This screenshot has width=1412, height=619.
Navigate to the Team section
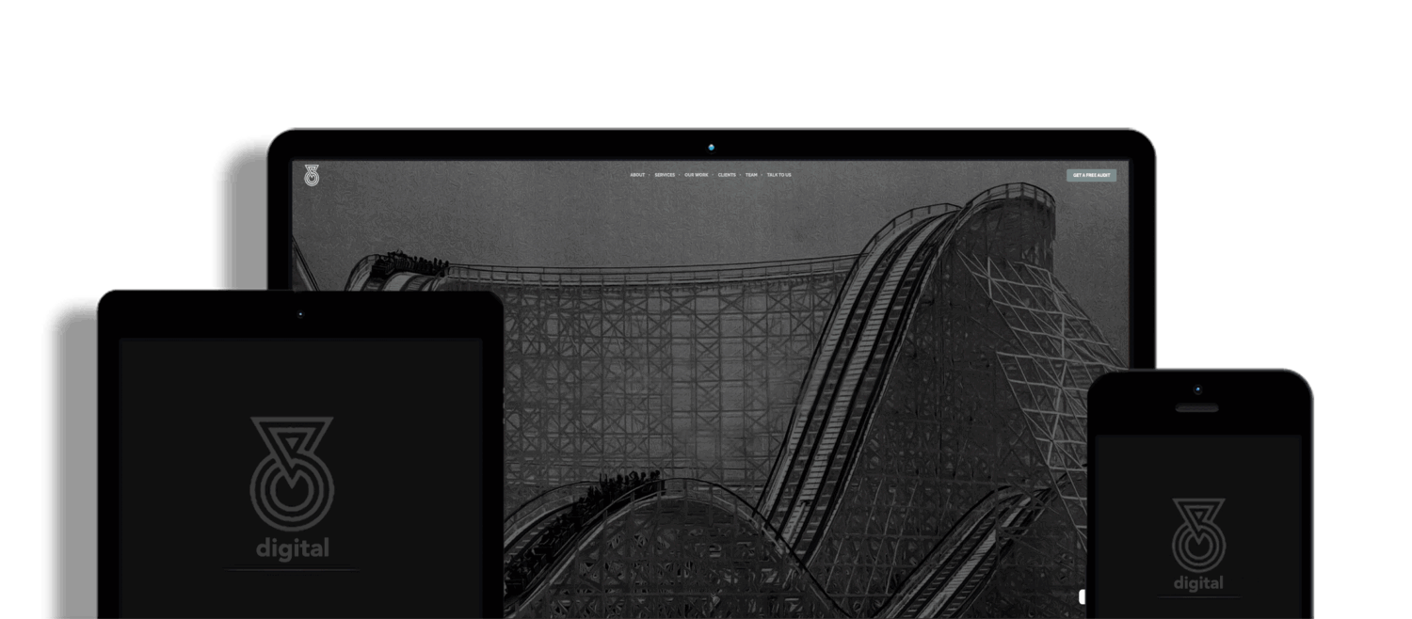pos(751,175)
